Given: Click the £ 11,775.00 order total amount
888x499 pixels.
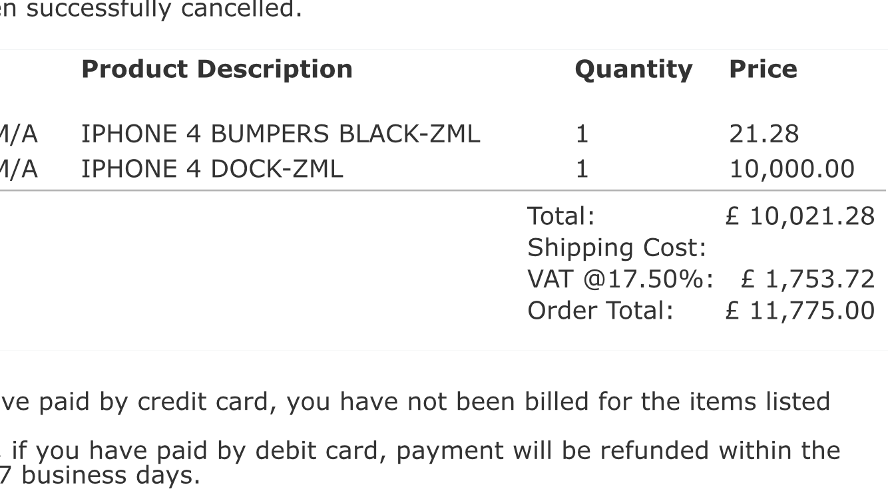Looking at the screenshot, I should (799, 311).
